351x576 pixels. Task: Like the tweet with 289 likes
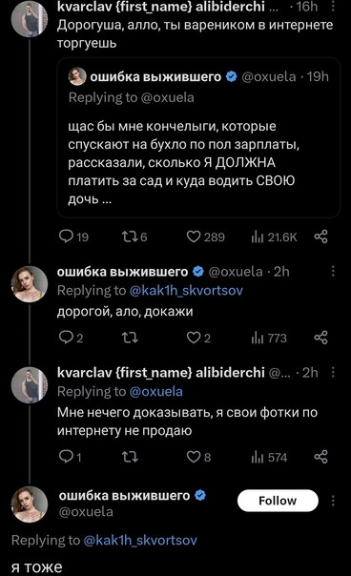point(205,237)
